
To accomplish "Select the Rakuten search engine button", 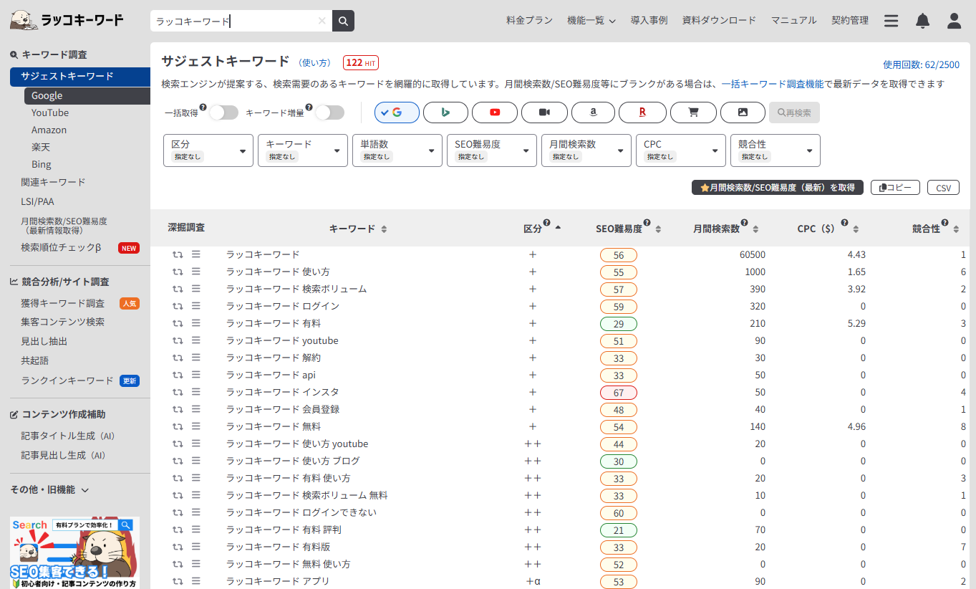I will tap(643, 112).
